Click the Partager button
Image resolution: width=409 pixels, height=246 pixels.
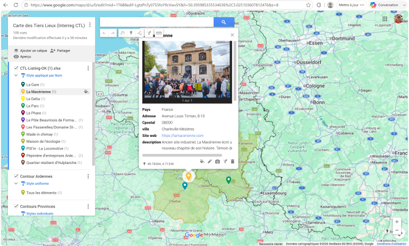click(60, 51)
